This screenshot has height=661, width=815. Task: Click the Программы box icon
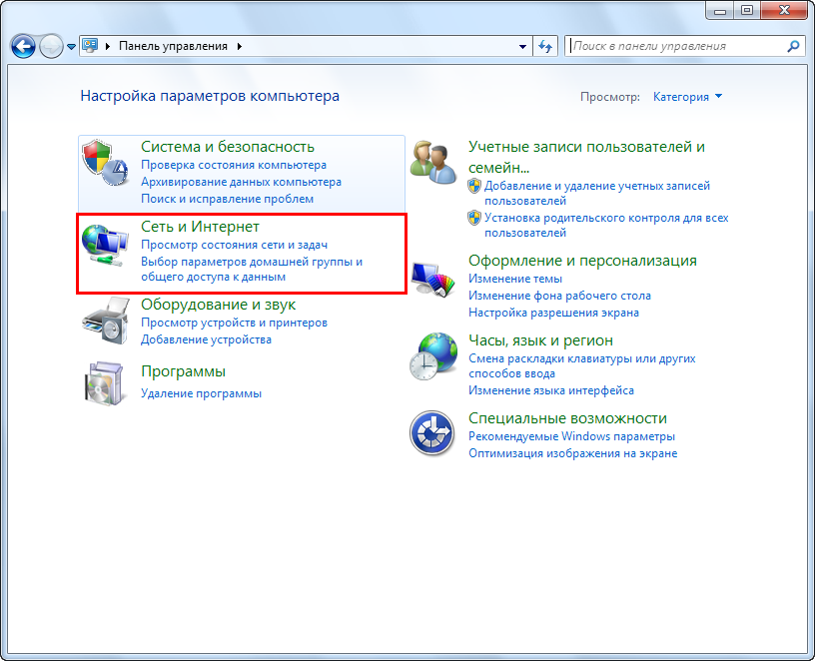pyautogui.click(x=105, y=383)
